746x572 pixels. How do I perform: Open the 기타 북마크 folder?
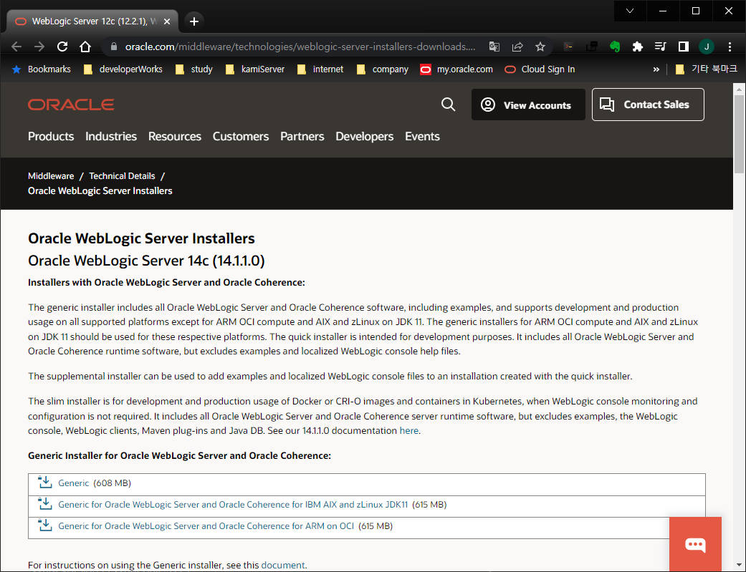(x=707, y=69)
